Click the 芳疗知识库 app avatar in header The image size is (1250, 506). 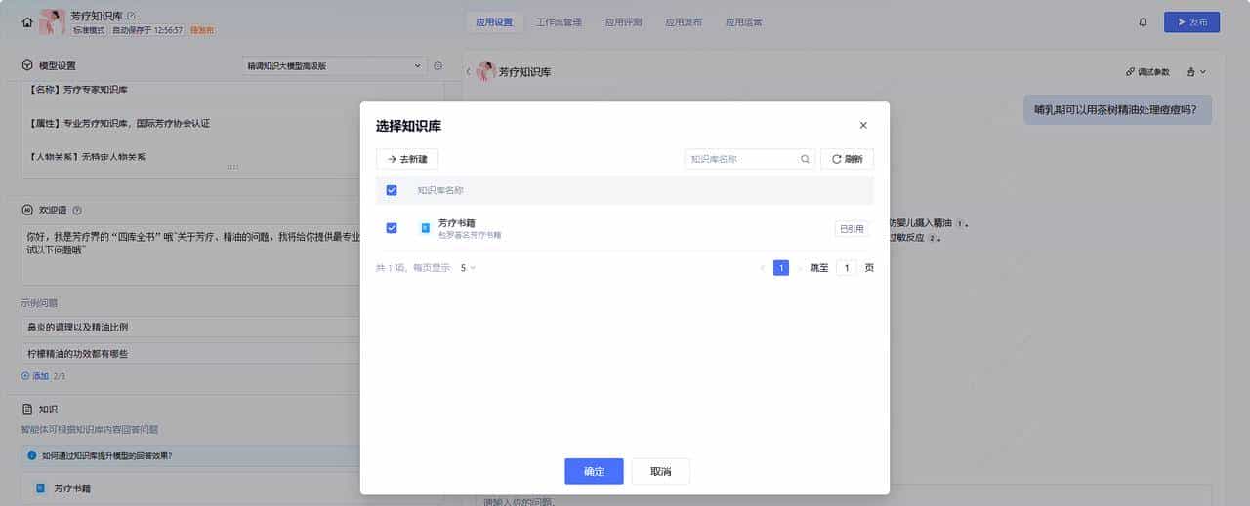52,21
